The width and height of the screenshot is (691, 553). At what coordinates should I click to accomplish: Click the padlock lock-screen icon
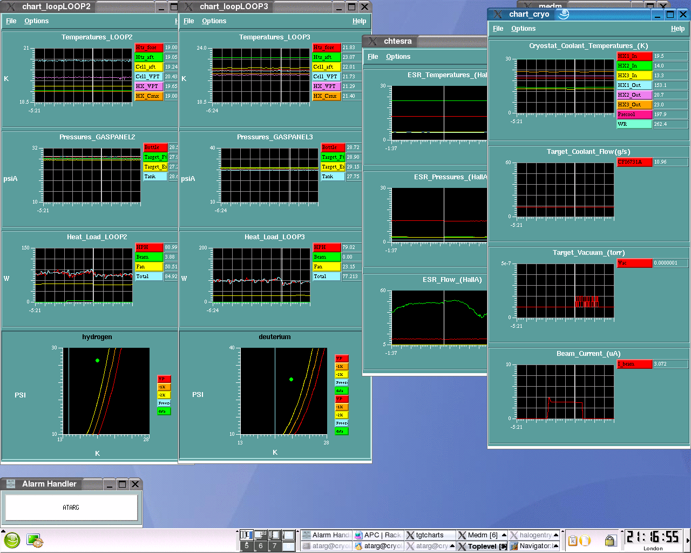[610, 540]
